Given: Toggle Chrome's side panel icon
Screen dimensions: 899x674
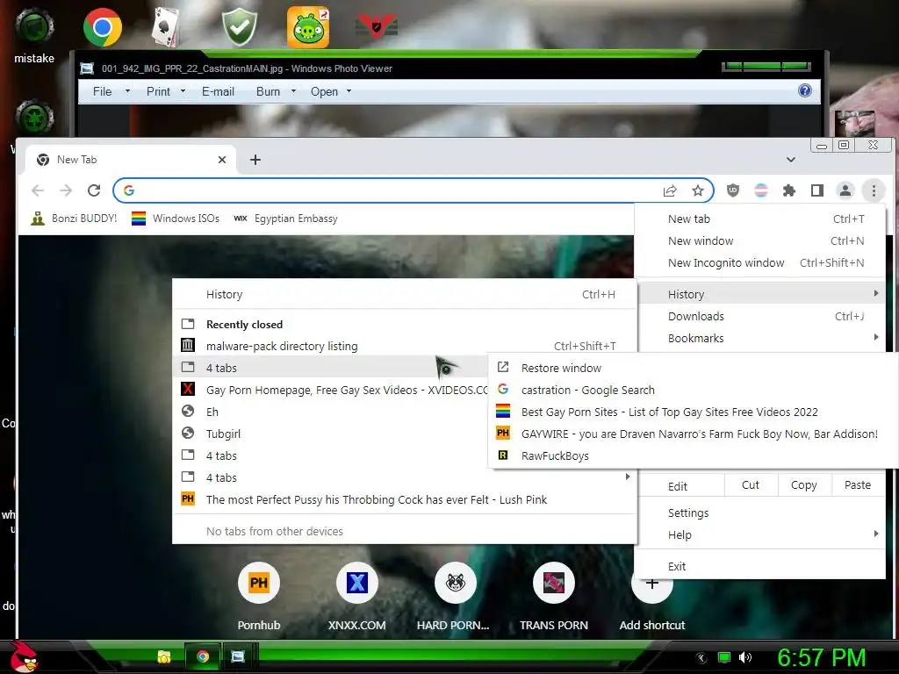Looking at the screenshot, I should point(817,190).
